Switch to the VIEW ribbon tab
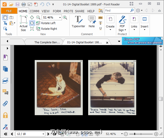164x138 pixels. [46, 11]
